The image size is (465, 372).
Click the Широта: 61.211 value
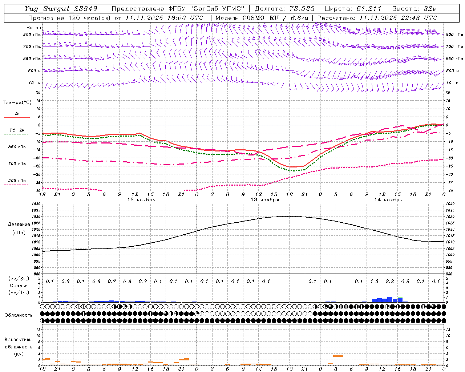click(x=353, y=9)
